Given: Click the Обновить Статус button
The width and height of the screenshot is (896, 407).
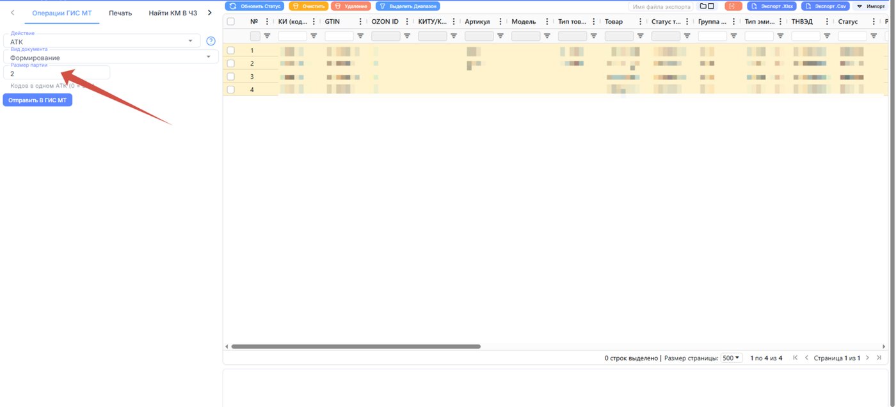Looking at the screenshot, I should coord(255,6).
